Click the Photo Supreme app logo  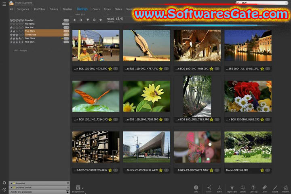[11, 3]
